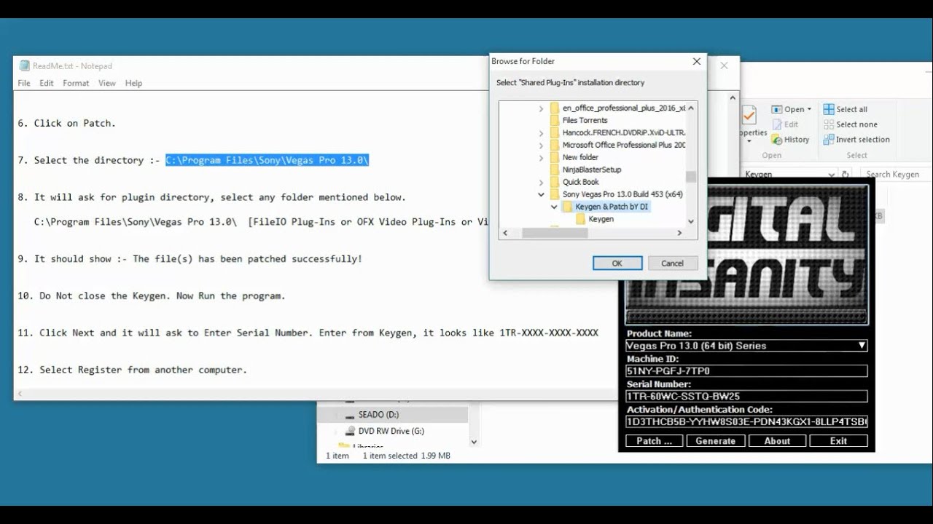Collapse the Sony Vegas Pro 13.0 folder

tap(541, 194)
